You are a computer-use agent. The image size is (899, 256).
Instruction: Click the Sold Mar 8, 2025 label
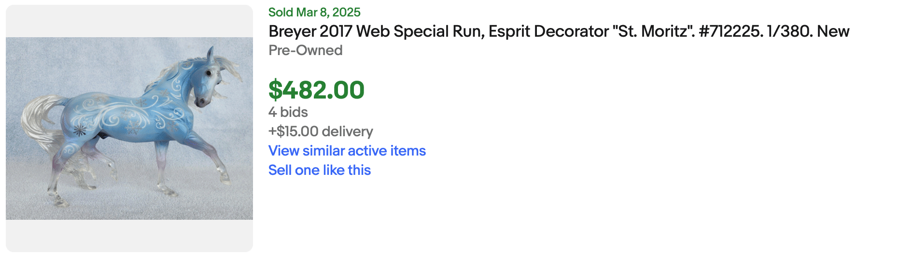click(314, 12)
